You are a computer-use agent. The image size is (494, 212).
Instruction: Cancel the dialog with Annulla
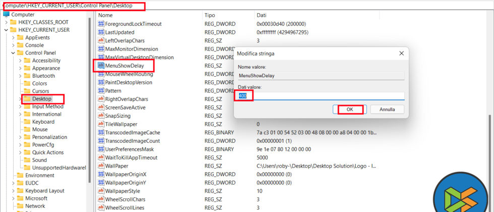tap(387, 110)
